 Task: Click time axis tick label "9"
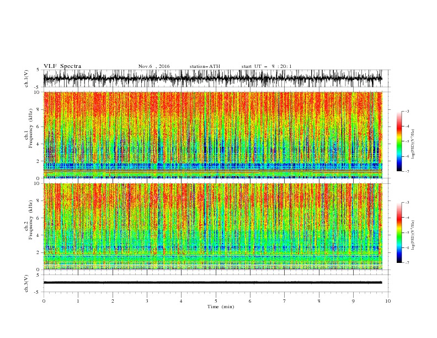click(x=353, y=301)
